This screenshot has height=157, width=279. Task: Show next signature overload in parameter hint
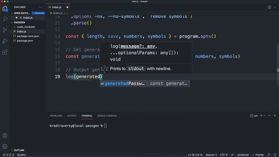point(105,72)
